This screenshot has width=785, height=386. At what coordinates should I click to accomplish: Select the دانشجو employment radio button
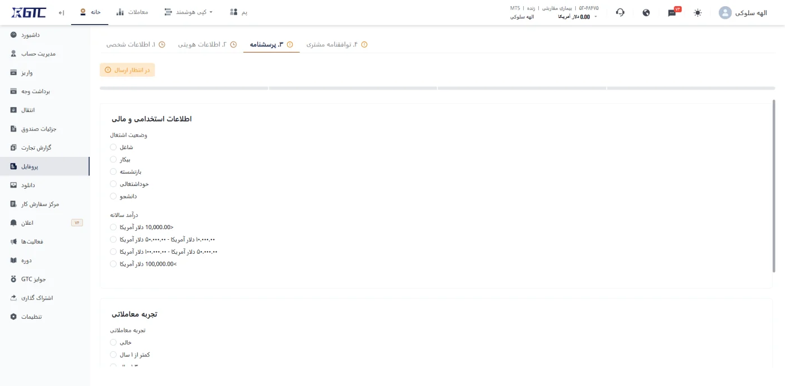[113, 196]
